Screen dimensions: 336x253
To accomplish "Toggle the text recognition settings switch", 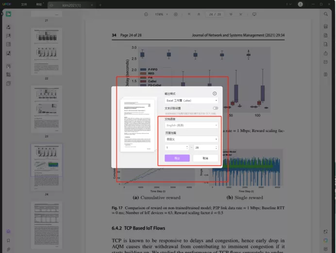I will (x=216, y=108).
